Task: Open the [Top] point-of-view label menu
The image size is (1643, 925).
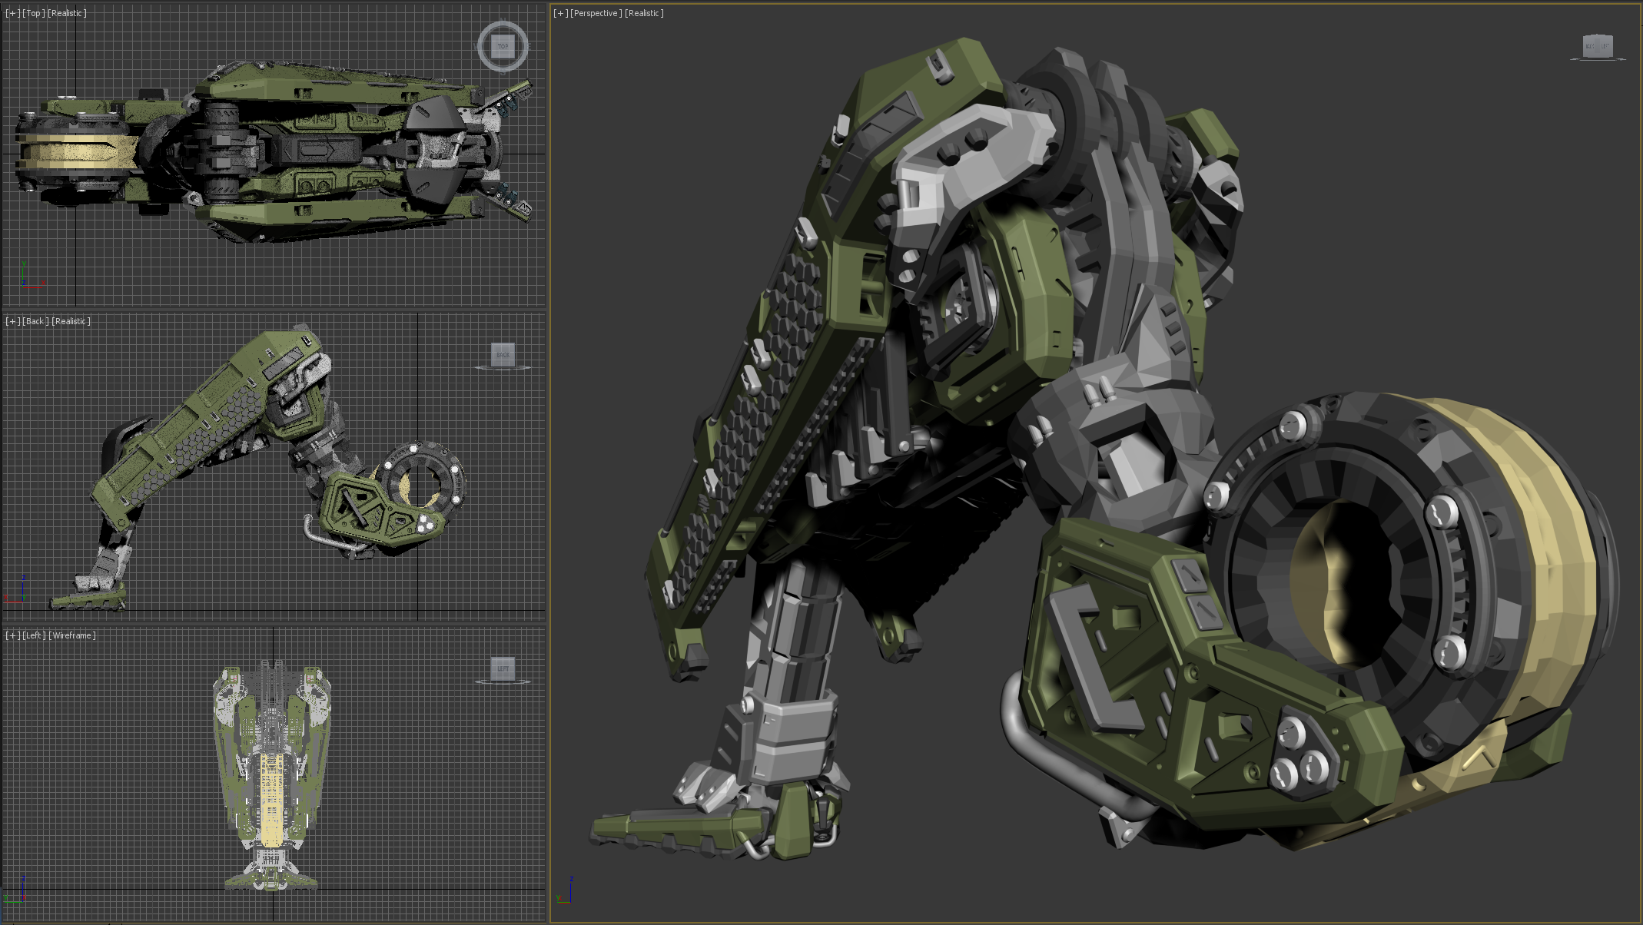Action: pyautogui.click(x=33, y=13)
